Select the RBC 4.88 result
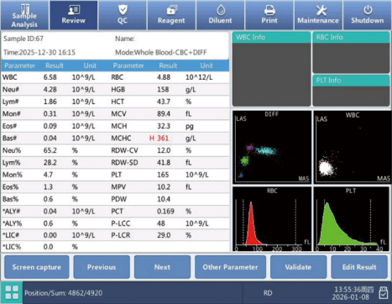 point(164,77)
